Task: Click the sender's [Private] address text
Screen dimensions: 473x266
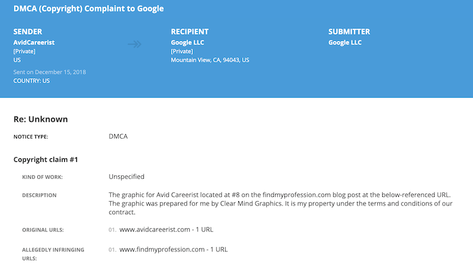Action: click(x=25, y=51)
